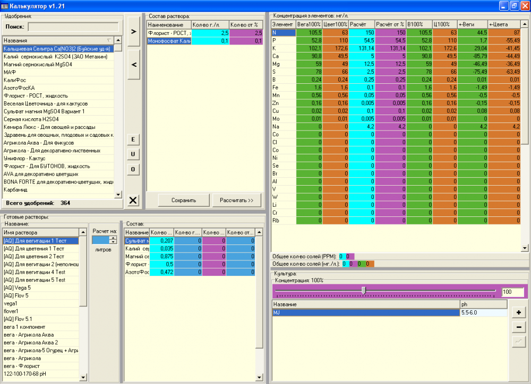Click down arrow of fertilizer list scrollbar
Image resolution: width=531 pixels, height=384 pixels.
pos(118,195)
